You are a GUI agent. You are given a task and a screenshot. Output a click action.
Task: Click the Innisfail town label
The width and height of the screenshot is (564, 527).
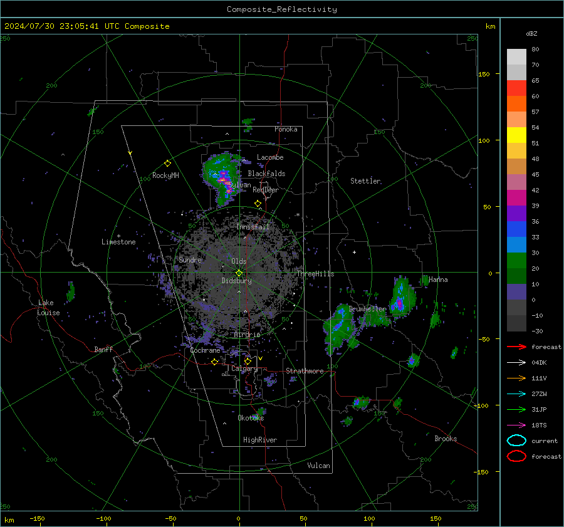tap(253, 227)
